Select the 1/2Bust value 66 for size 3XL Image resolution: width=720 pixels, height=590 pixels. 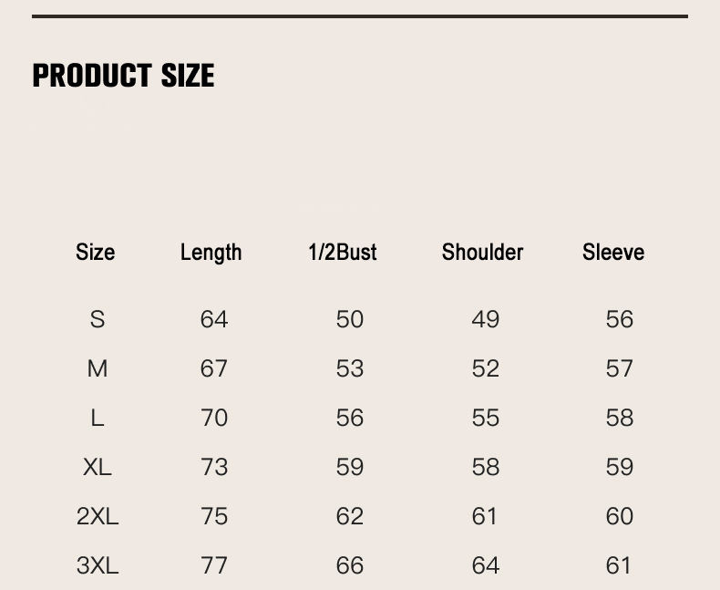[350, 565]
